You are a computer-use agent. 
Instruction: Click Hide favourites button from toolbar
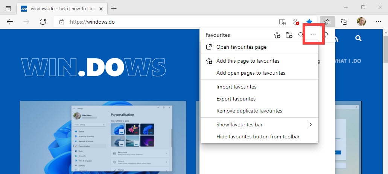tap(258, 136)
